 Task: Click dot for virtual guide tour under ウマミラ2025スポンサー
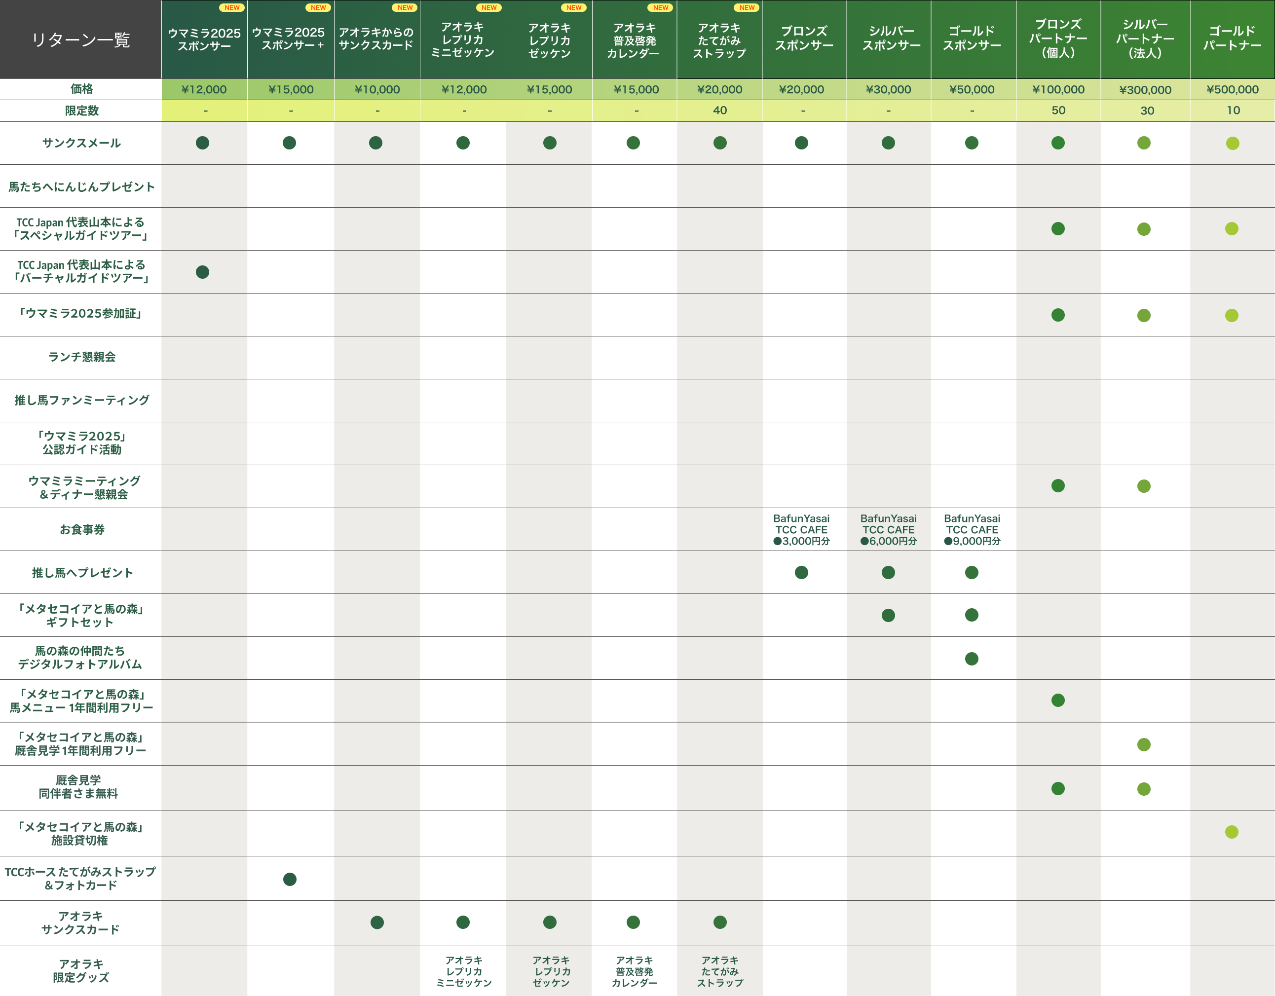(203, 272)
